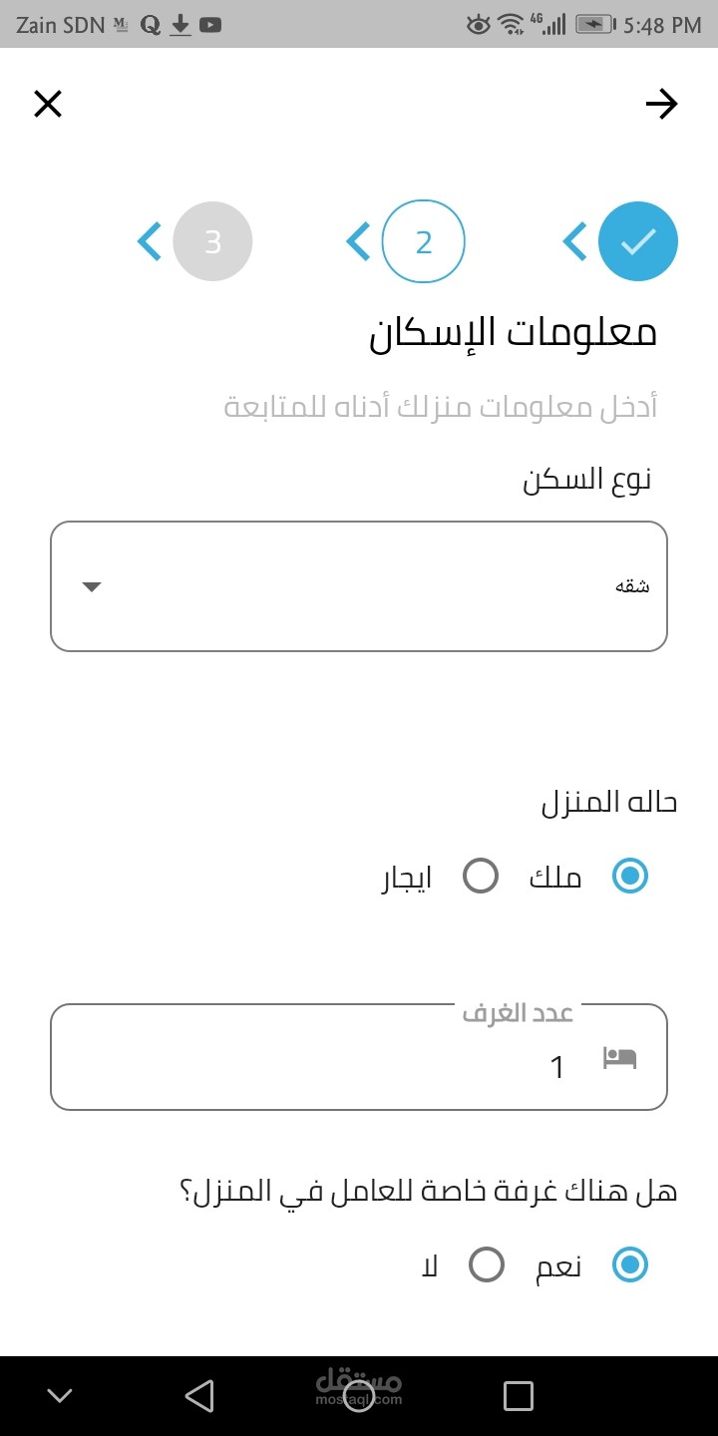Hide keyboard with down chevron icon
The image size is (718, 1436).
click(60, 1396)
